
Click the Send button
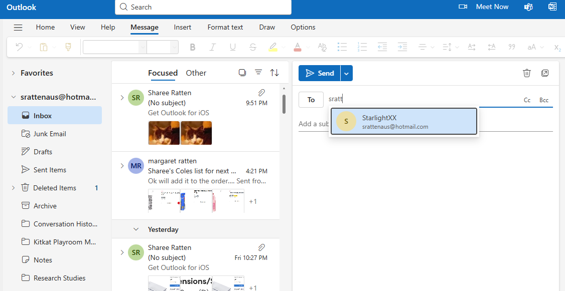[320, 74]
